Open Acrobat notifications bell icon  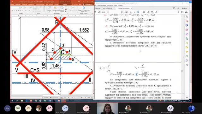click(x=178, y=8)
